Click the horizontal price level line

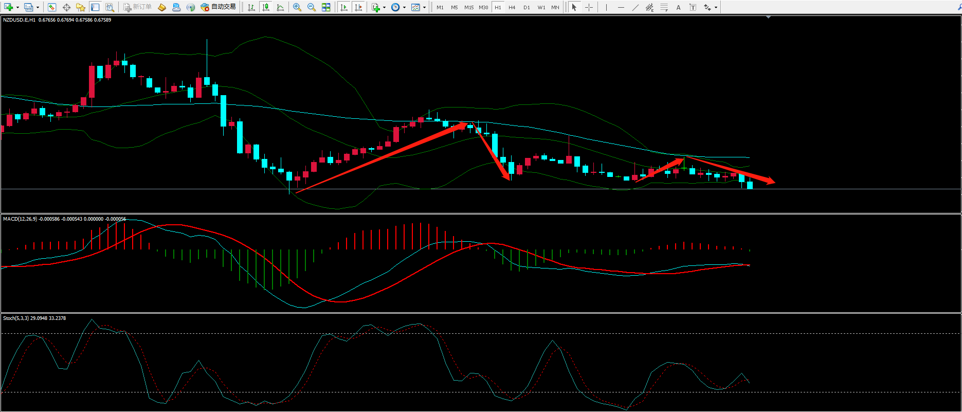click(481, 189)
